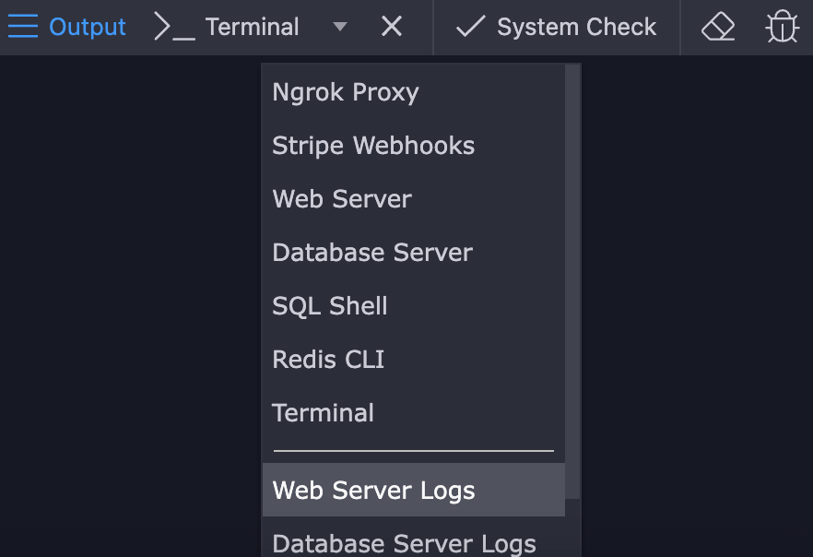Select Stripe Webhooks in the dropdown
This screenshot has height=557, width=813.
(x=373, y=146)
